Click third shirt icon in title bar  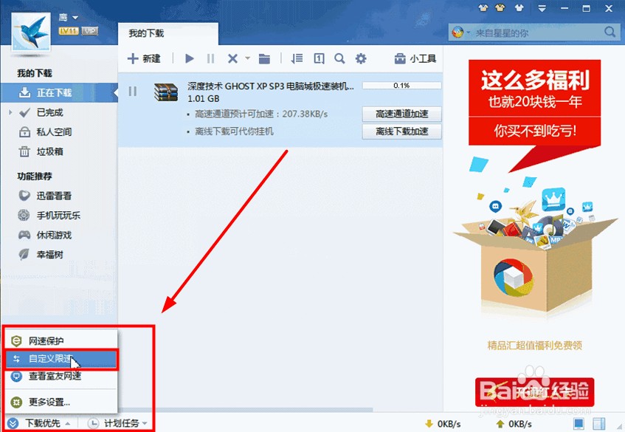coord(519,7)
